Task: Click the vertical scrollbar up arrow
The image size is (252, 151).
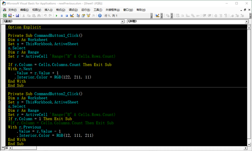Action: [x=249, y=28]
